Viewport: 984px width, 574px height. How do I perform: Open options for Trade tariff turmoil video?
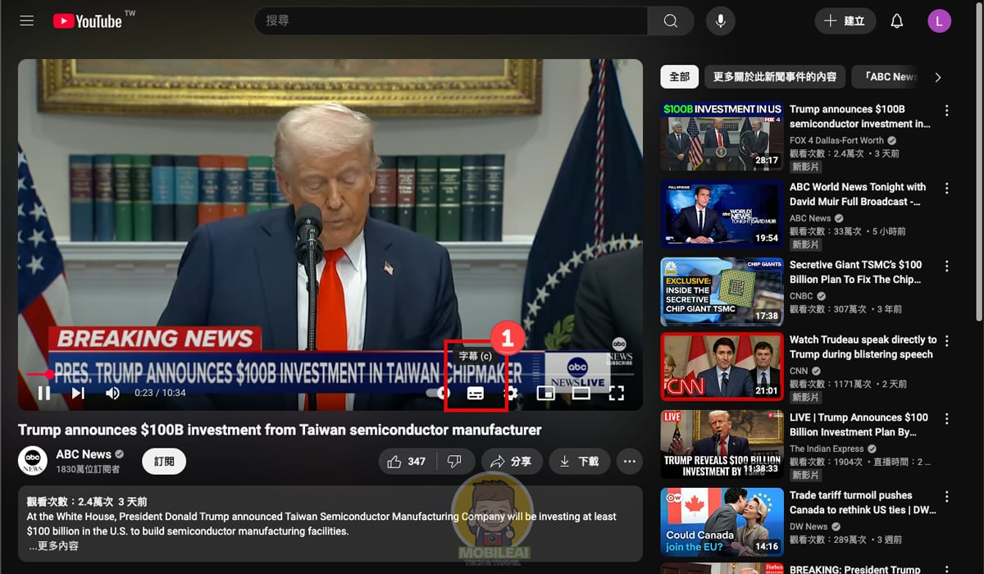coord(947,497)
